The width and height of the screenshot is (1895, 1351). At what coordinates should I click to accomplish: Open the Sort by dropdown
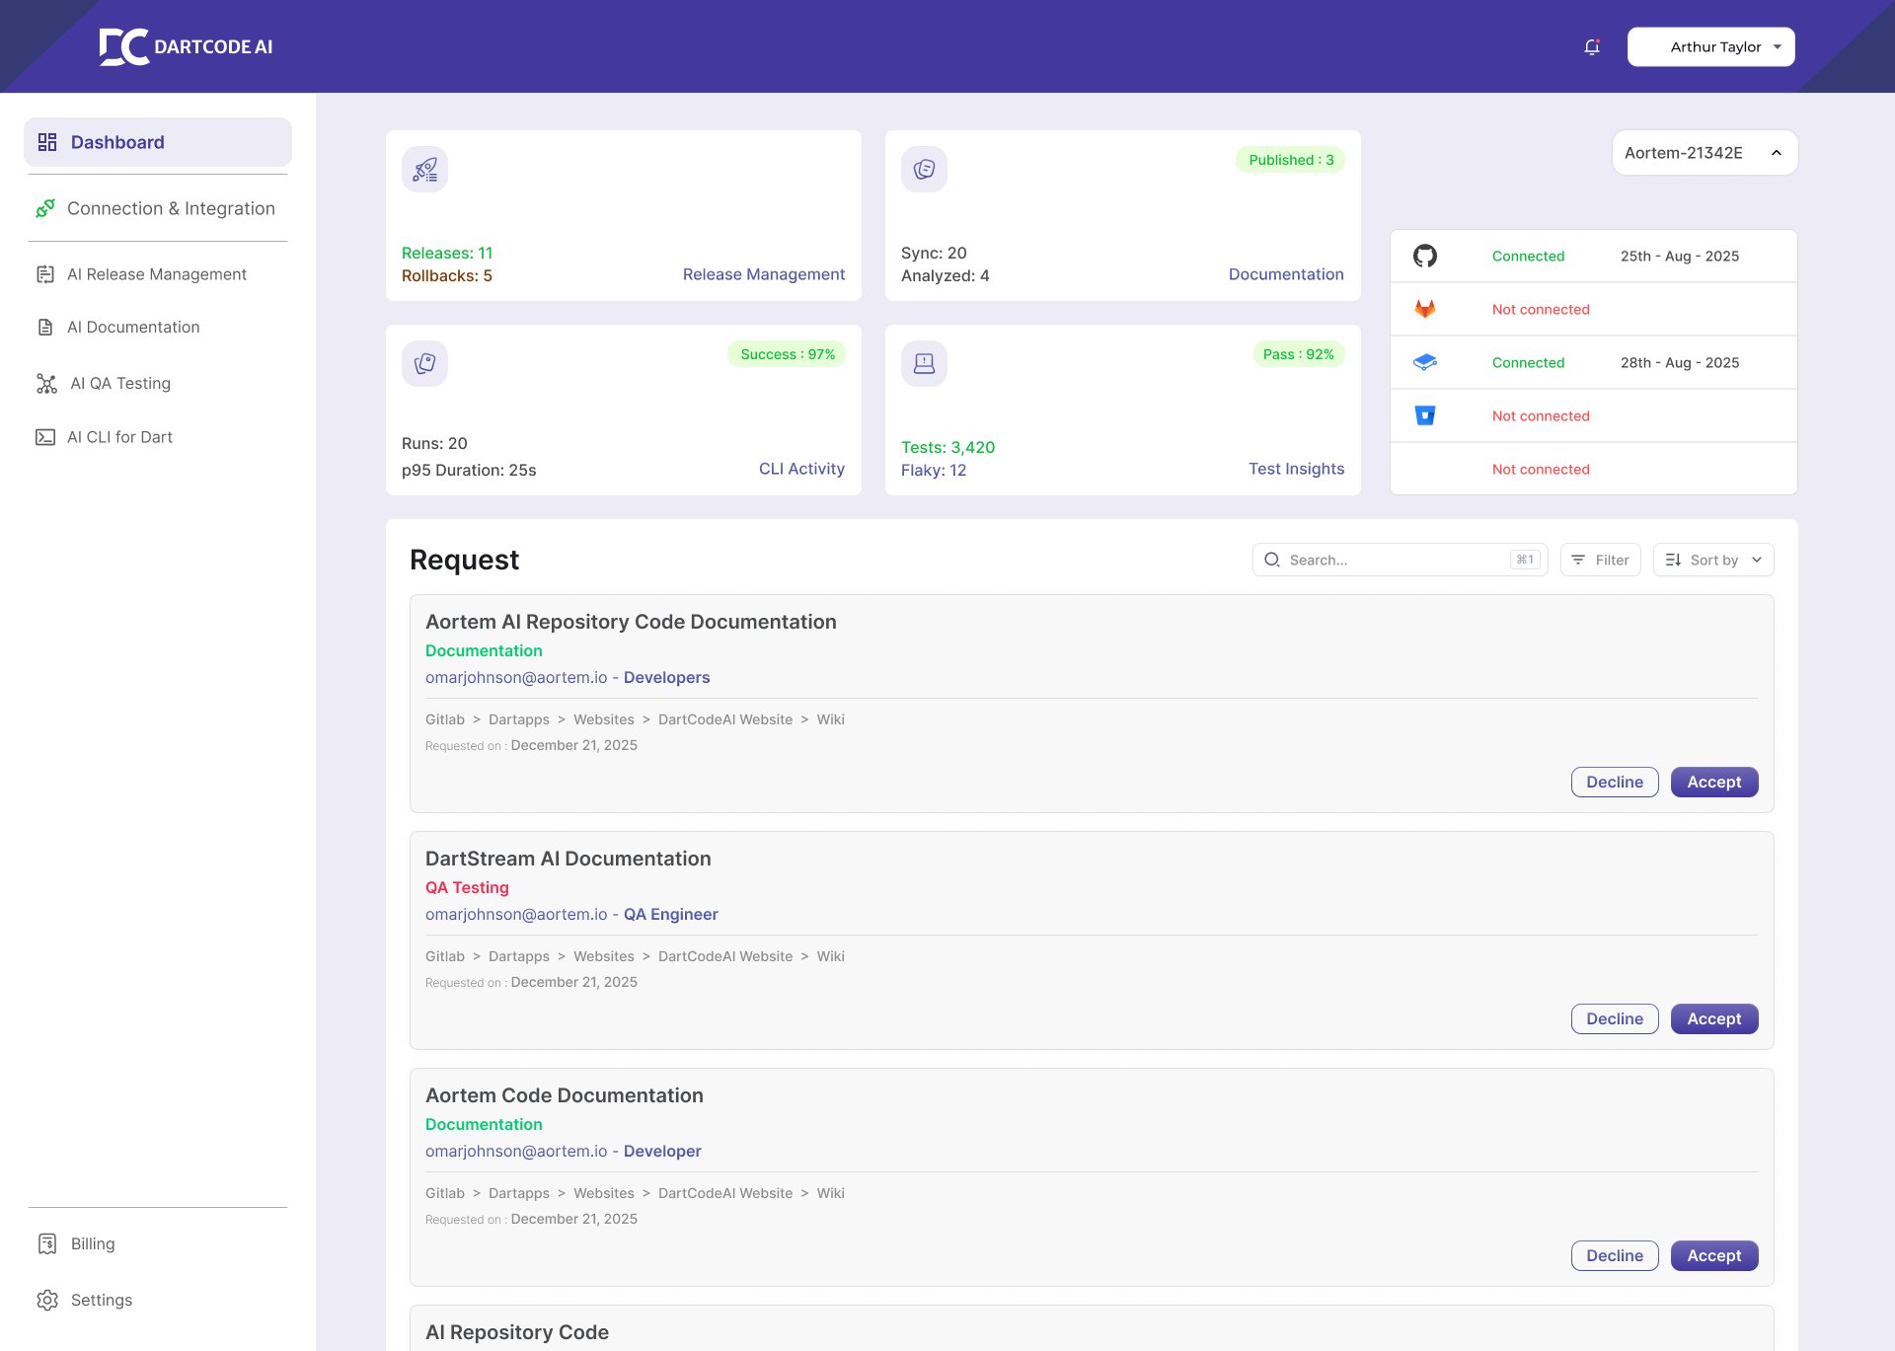(x=1713, y=560)
